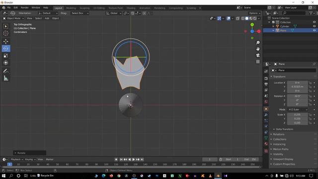Open the Material properties tab
The height and width of the screenshot is (179, 318).
point(266,144)
